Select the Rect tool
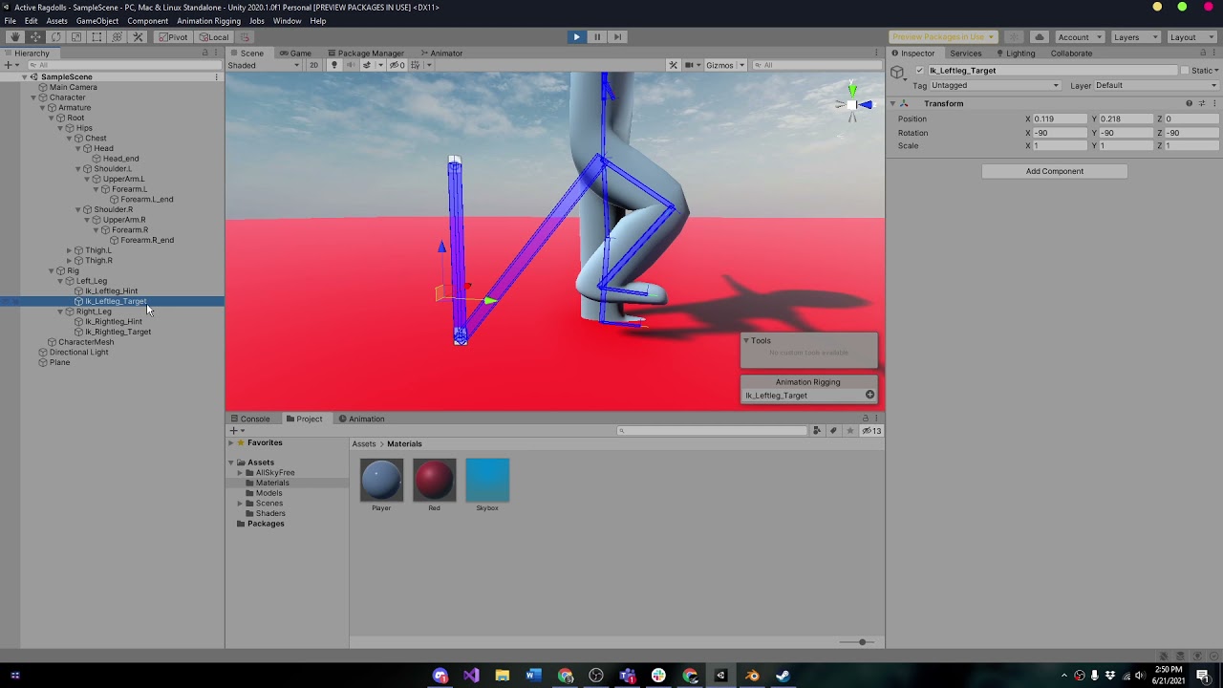 (x=97, y=37)
